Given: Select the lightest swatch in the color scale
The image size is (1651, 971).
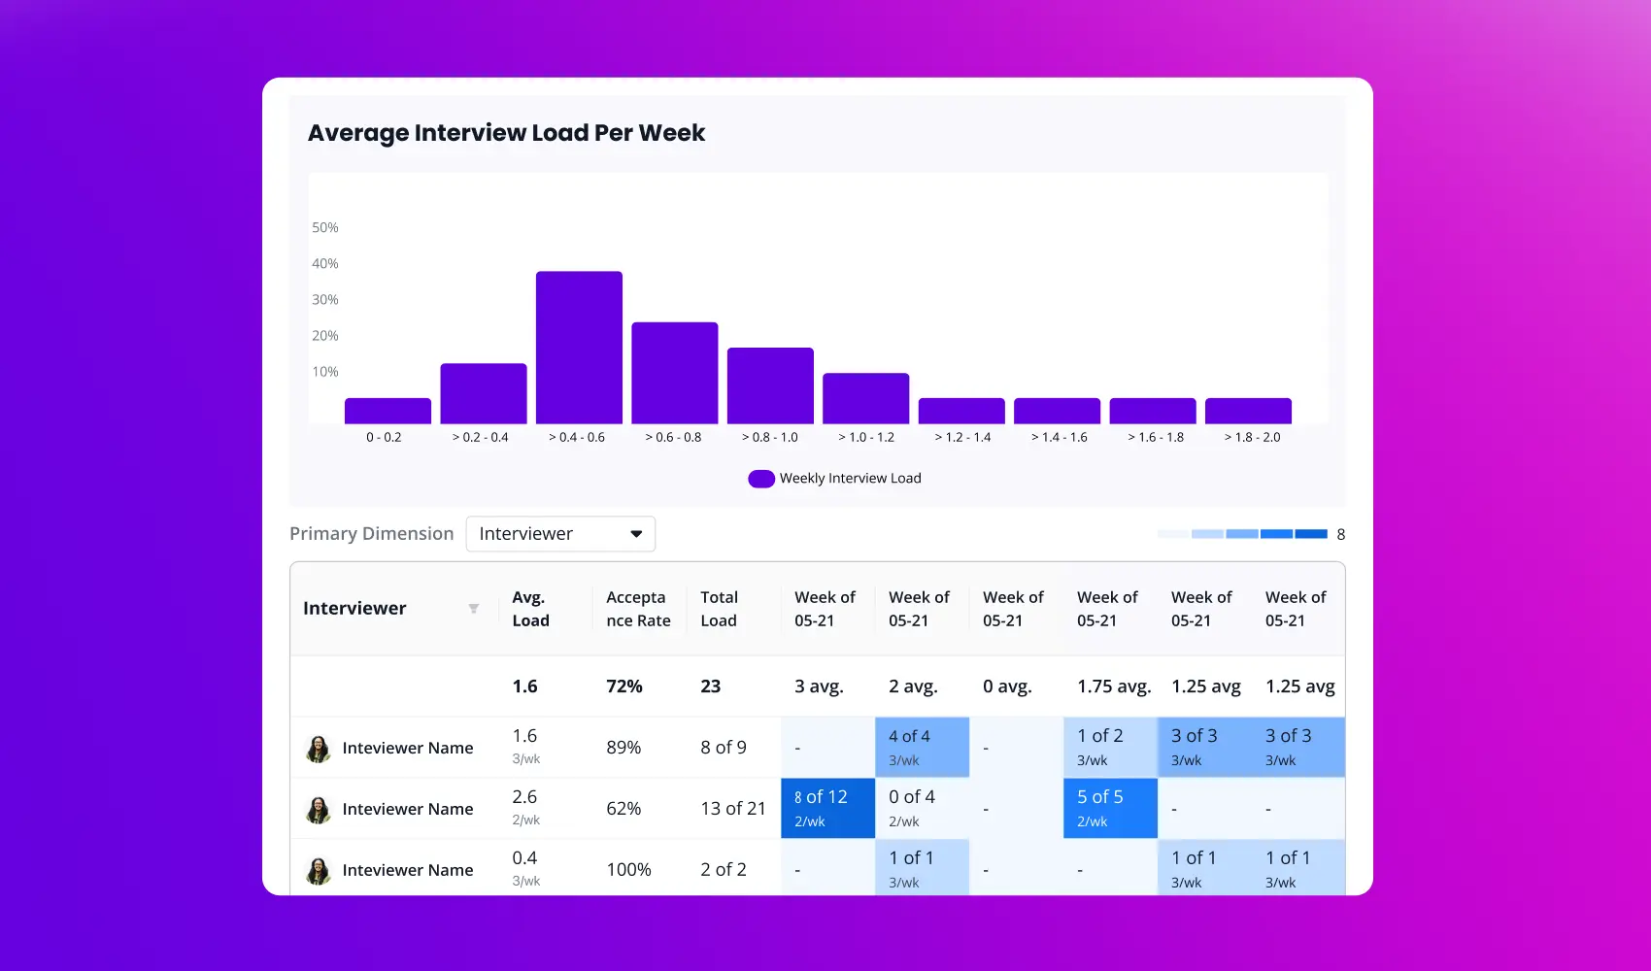Looking at the screenshot, I should click(x=1173, y=534).
